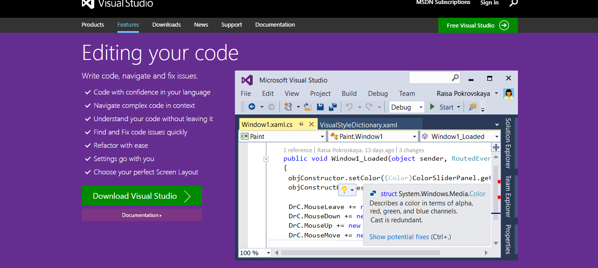Open the website search magnifier icon
This screenshot has width=598, height=268.
pyautogui.click(x=513, y=3)
